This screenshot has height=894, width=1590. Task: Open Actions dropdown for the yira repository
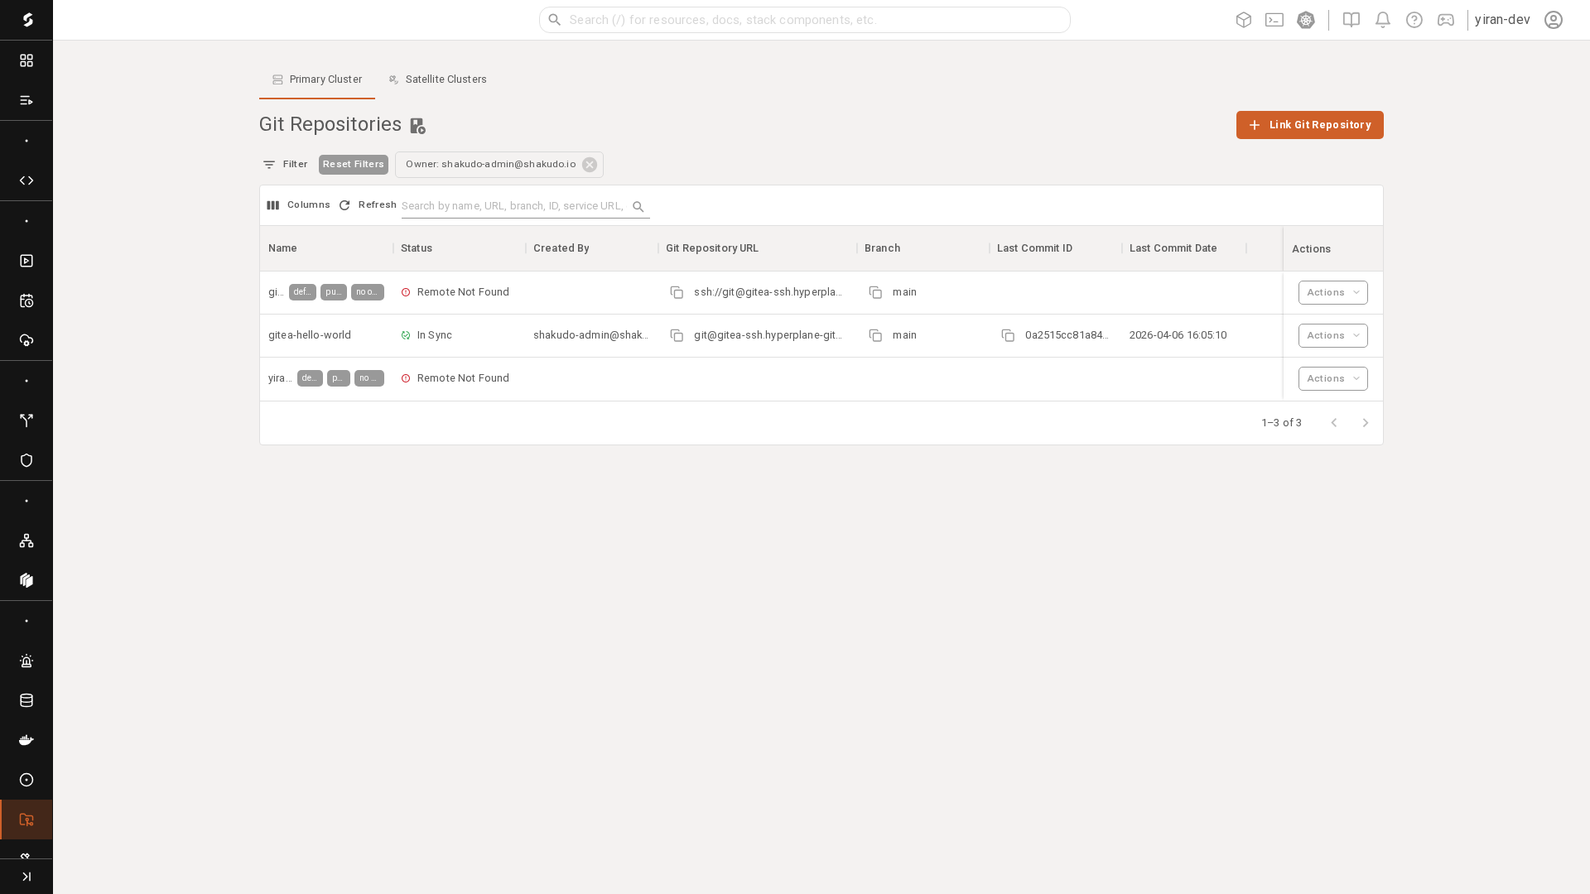tap(1332, 378)
